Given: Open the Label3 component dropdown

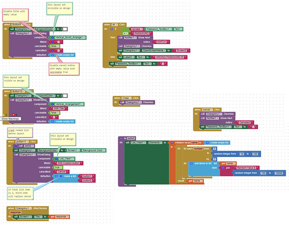Looking at the screenshot, I should click(x=129, y=57).
